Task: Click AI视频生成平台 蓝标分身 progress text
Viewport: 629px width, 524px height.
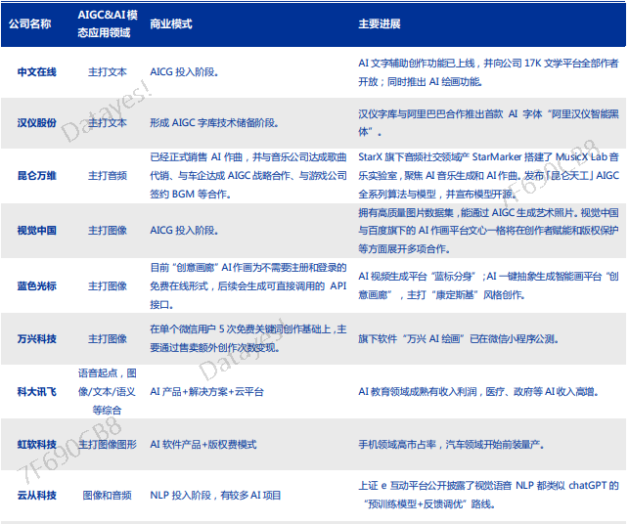Action: click(488, 285)
